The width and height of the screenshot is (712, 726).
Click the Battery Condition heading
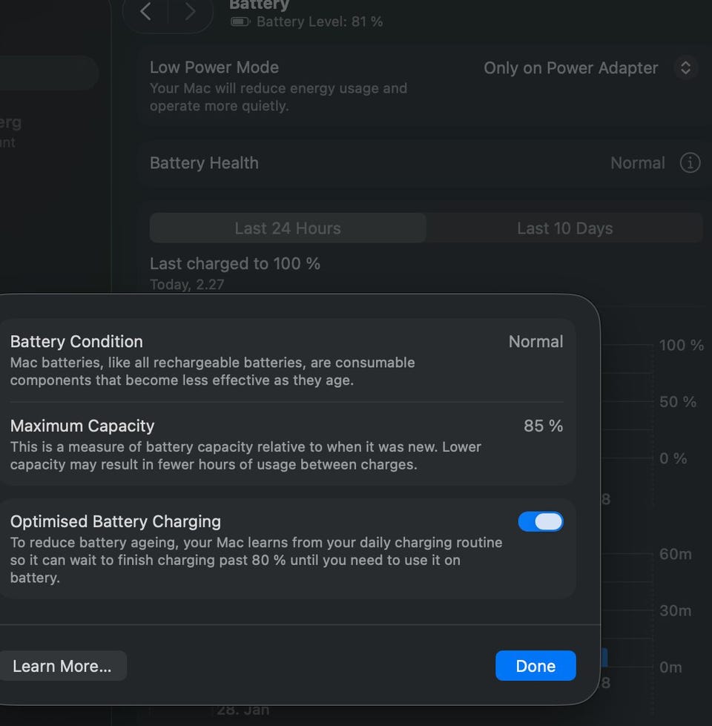point(76,342)
